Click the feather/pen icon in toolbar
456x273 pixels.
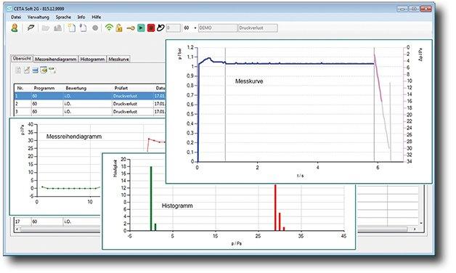(x=30, y=28)
